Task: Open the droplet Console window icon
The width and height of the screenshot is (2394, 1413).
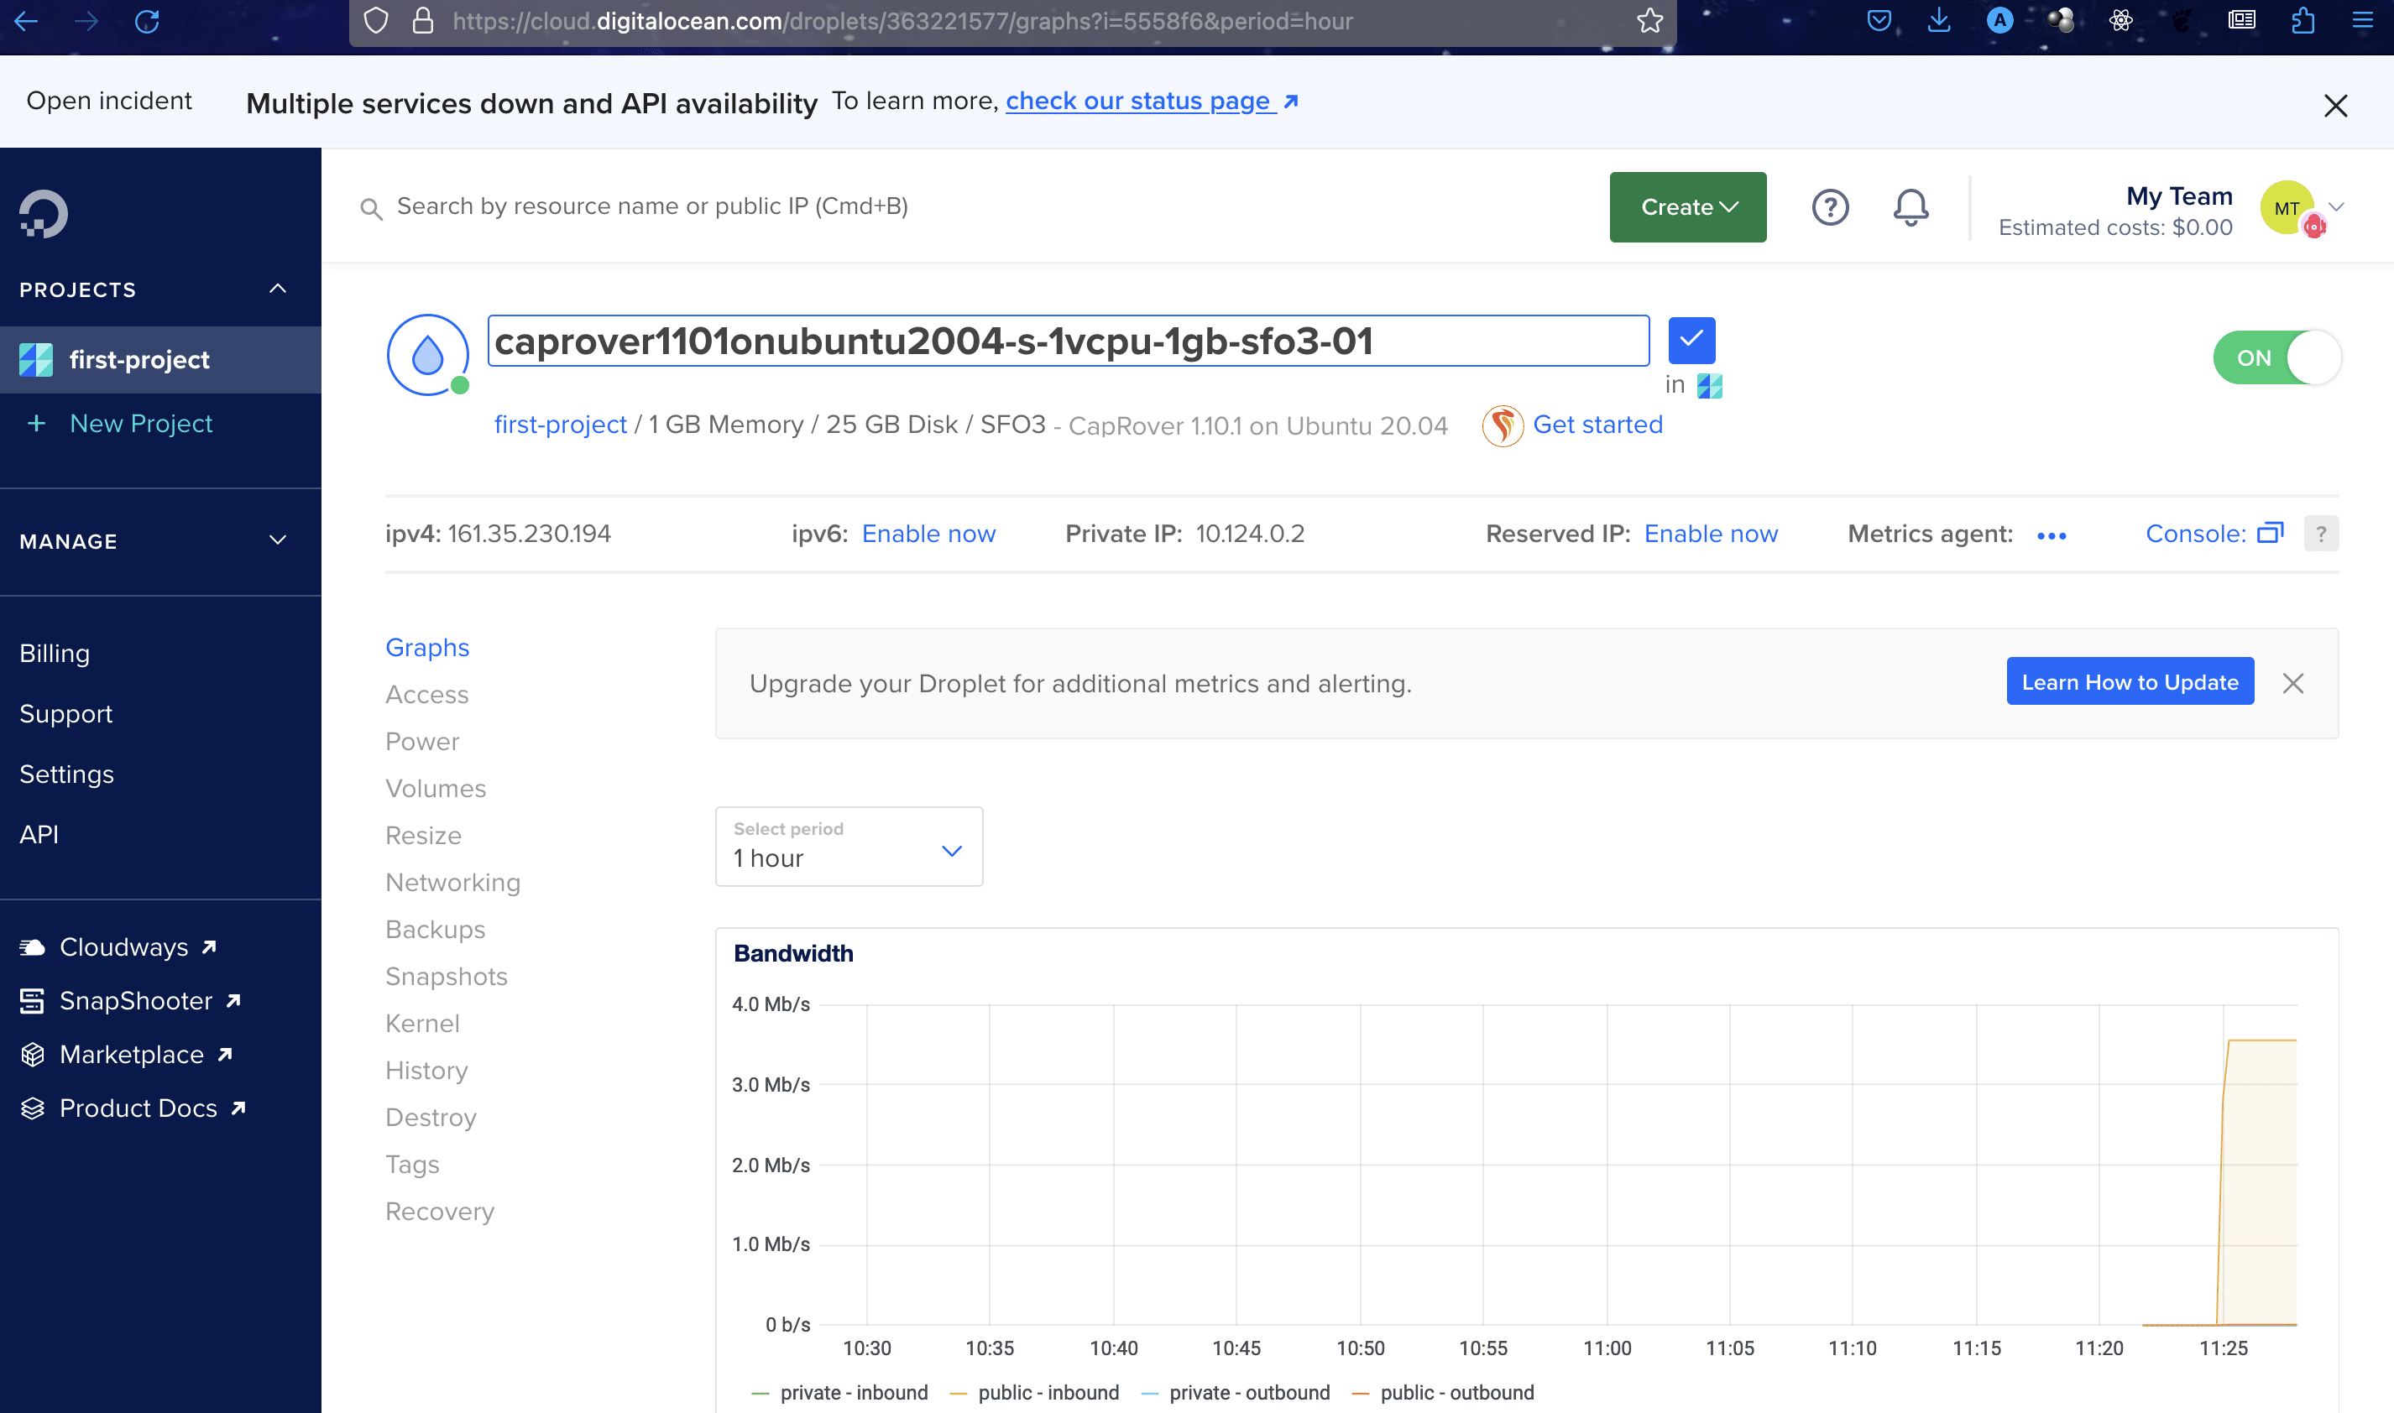Action: click(x=2271, y=533)
